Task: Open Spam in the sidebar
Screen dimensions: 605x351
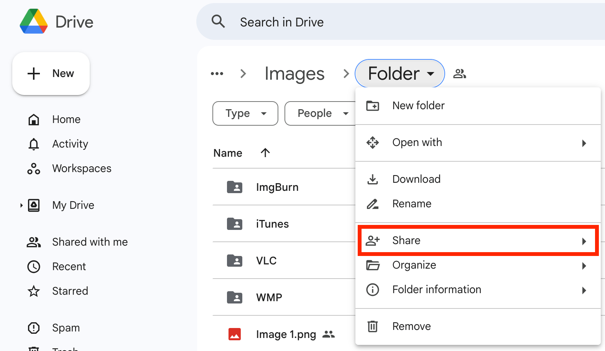Action: [x=66, y=328]
